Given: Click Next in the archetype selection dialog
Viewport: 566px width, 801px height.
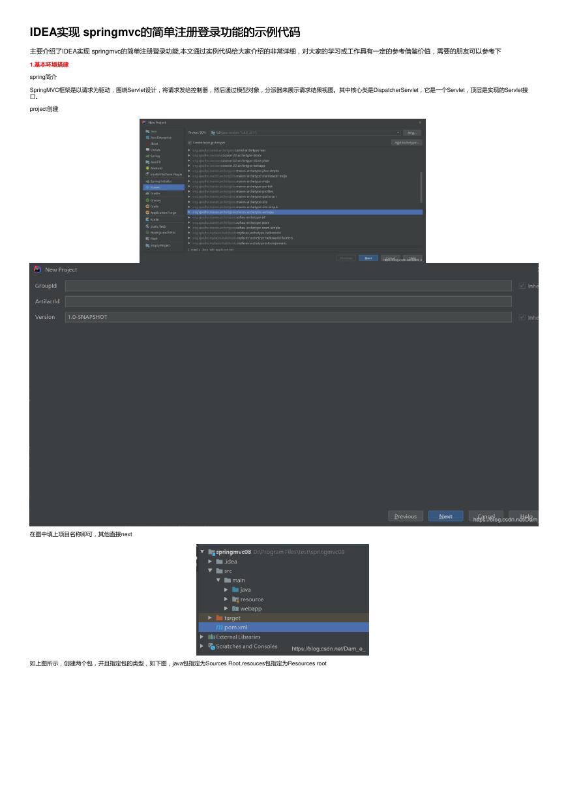Looking at the screenshot, I should pyautogui.click(x=368, y=258).
